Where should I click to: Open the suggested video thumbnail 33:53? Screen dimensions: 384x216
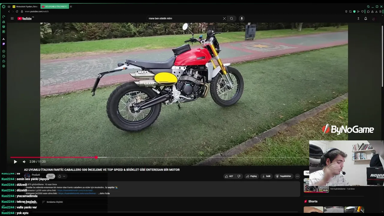tap(316, 185)
